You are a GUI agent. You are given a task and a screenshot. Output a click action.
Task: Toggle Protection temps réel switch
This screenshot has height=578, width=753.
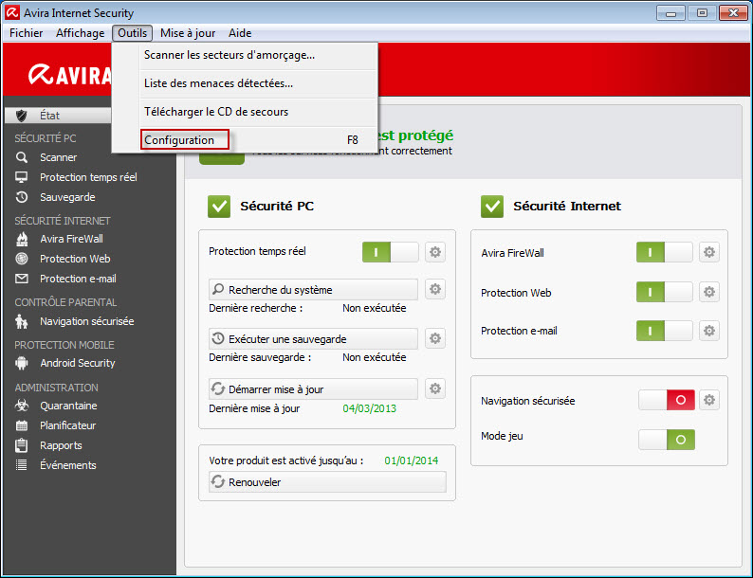[391, 252]
